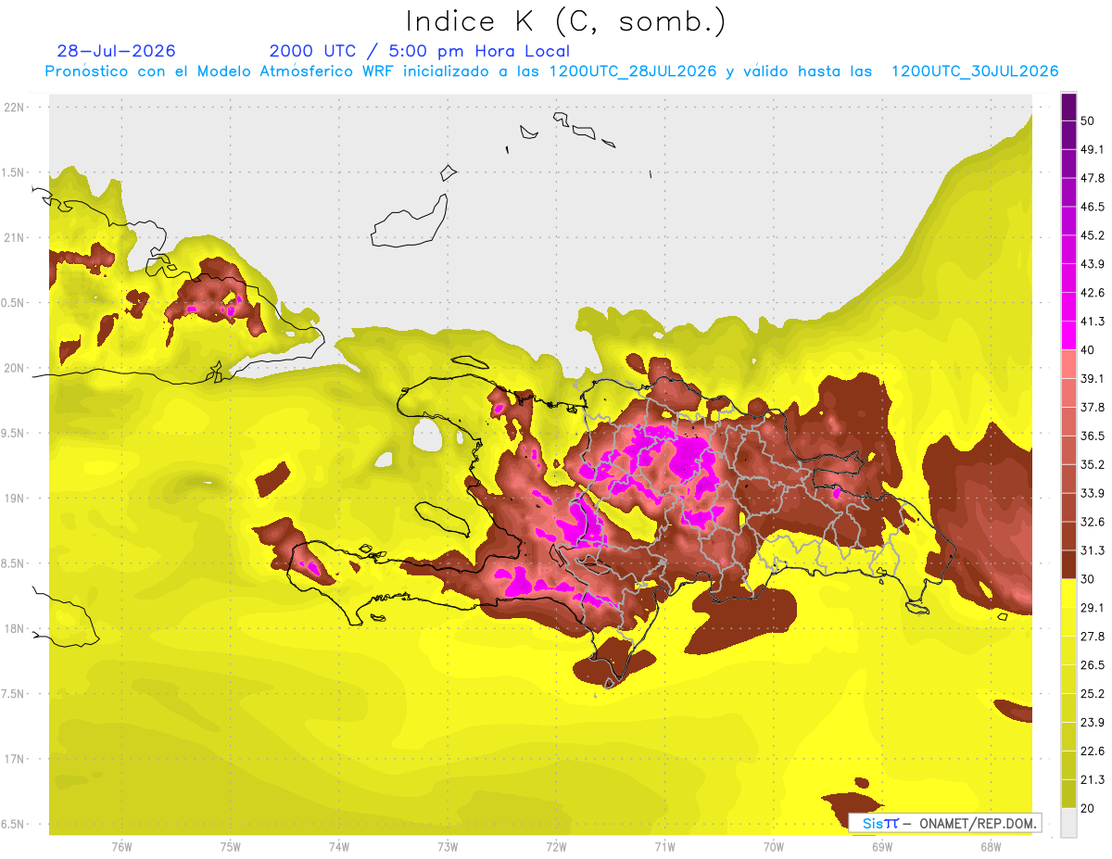Click the '27.8' legend value

[1093, 637]
